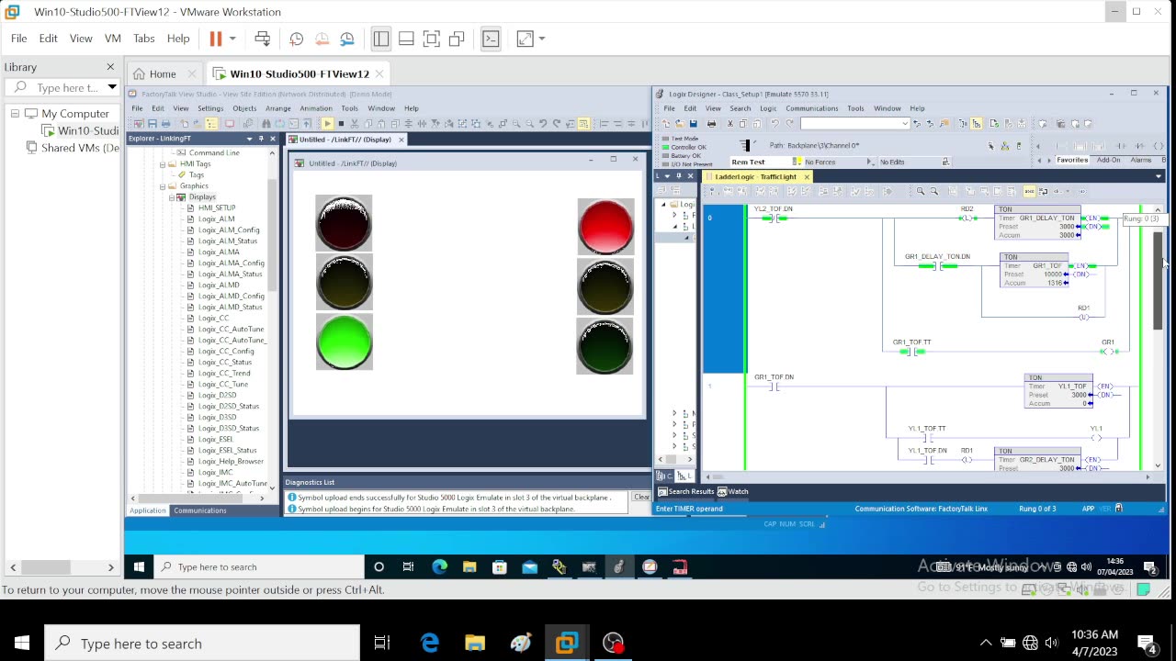Stop test display with stop icon
Image resolution: width=1176 pixels, height=661 pixels.
[x=341, y=123]
